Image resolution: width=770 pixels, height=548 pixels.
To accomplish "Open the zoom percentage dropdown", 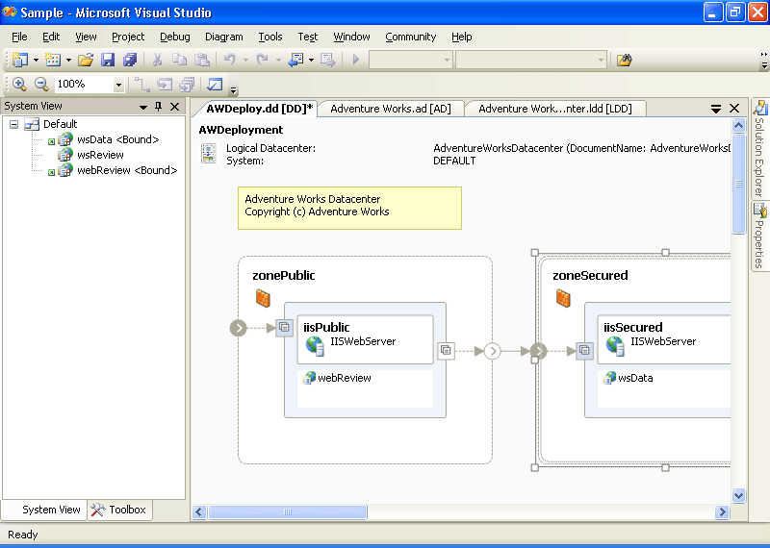I will click(x=118, y=85).
